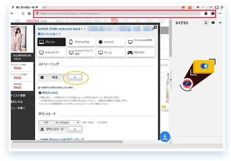Viewport: 231px width, 161px height.
Task: Click the help question bubble icon
Action: click(161, 21)
